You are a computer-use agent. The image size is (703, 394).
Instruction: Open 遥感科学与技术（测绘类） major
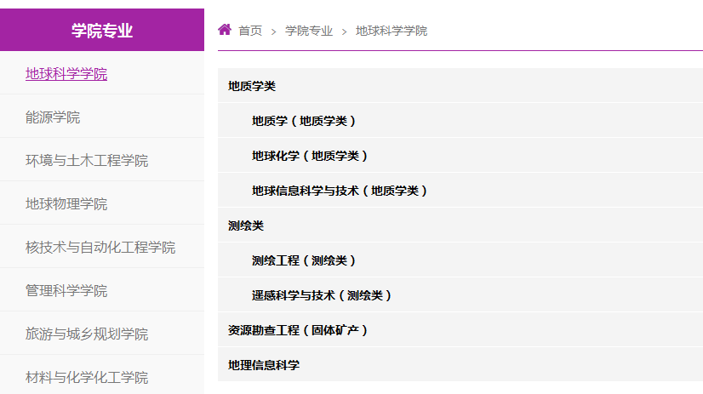[321, 295]
